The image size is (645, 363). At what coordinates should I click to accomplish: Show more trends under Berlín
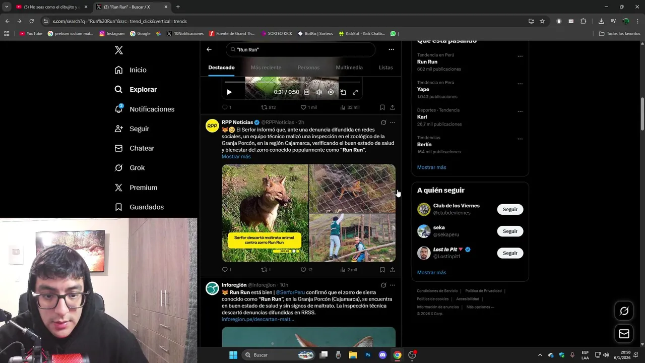[x=431, y=167]
